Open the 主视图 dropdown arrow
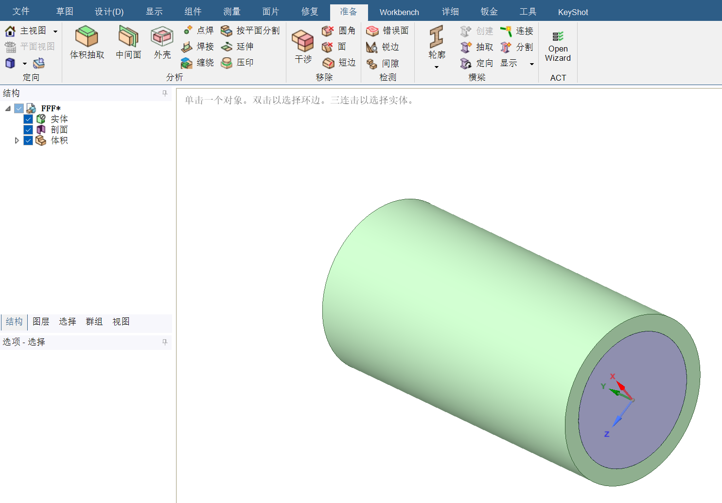 tap(55, 32)
